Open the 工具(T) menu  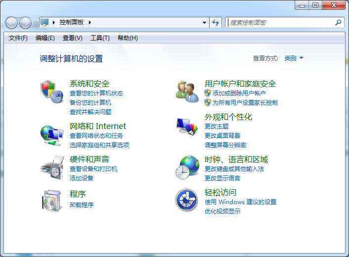[x=100, y=38]
